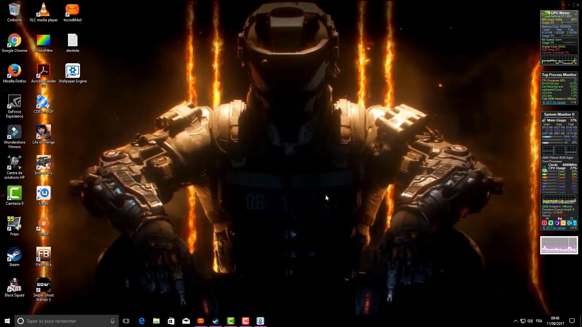Image resolution: width=582 pixels, height=327 pixels.
Task: Open Wondershare Filmora shortcut
Action: (x=15, y=137)
